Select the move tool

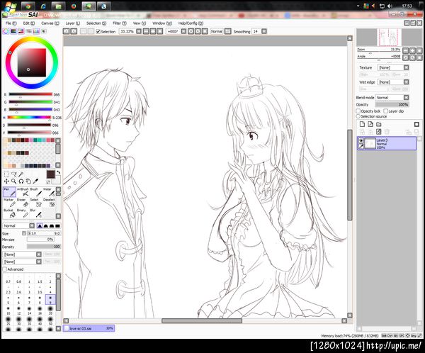click(6, 181)
